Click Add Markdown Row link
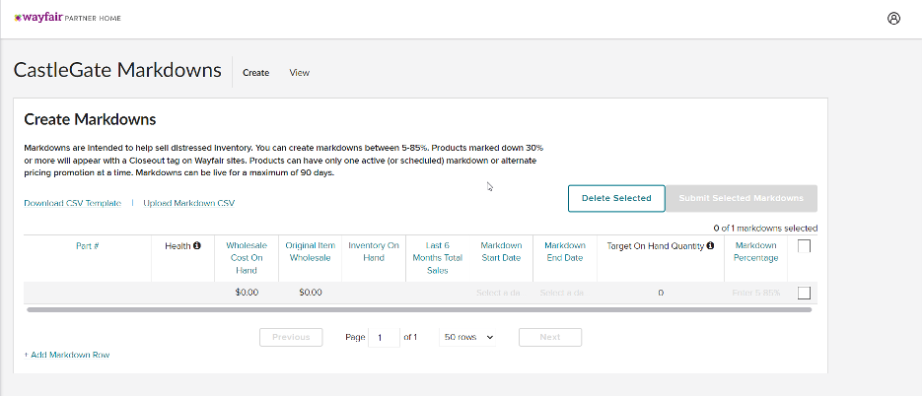This screenshot has height=396, width=923. click(67, 355)
